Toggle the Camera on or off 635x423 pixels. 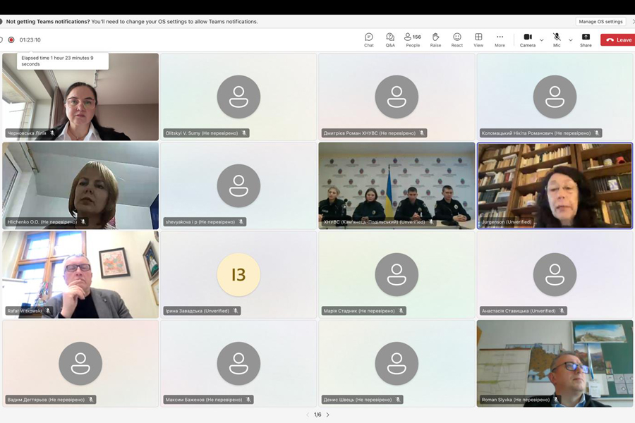[528, 39]
